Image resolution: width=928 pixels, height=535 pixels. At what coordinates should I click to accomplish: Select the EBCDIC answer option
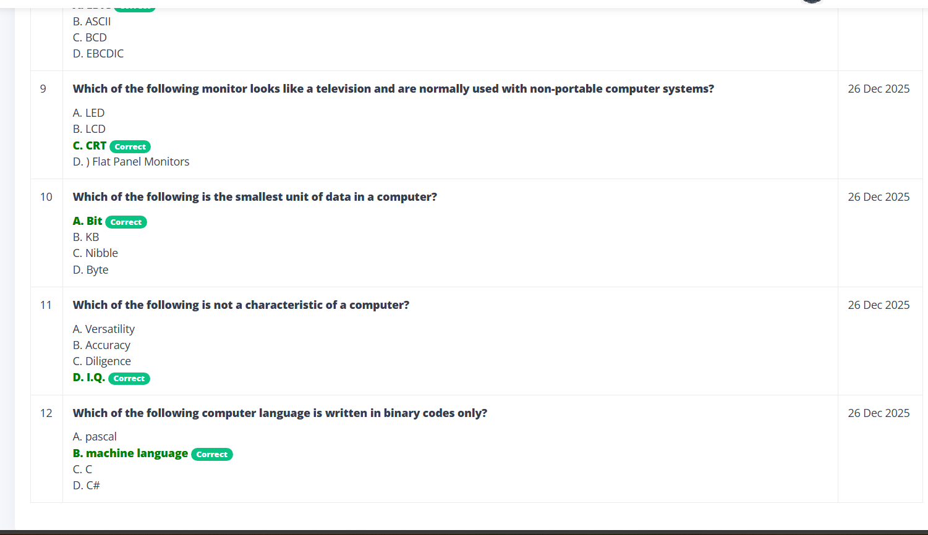98,54
